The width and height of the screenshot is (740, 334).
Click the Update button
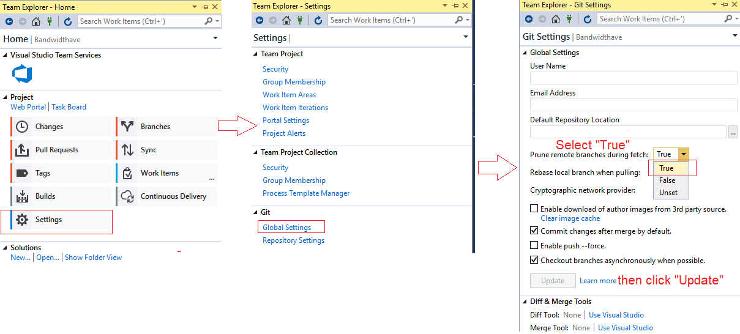click(x=553, y=281)
